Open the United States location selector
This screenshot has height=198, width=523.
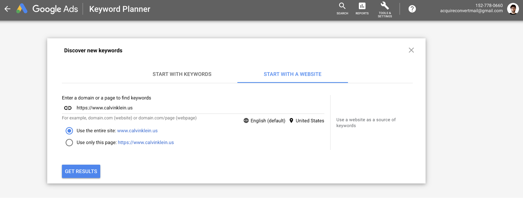coord(310,121)
